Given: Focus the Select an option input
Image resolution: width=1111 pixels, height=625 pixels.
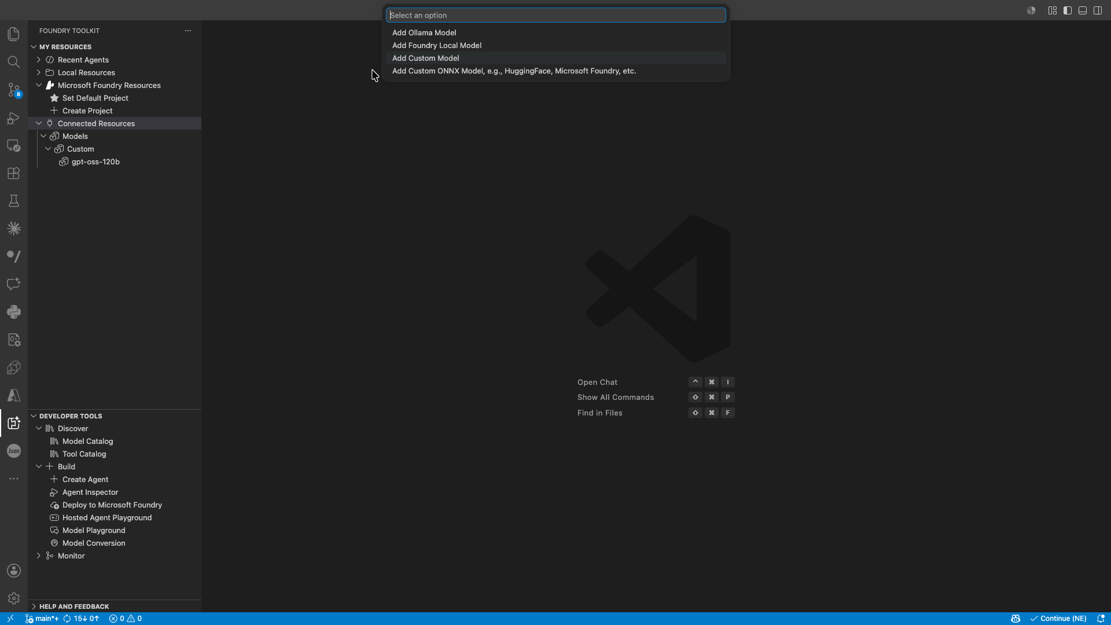Looking at the screenshot, I should pos(555,15).
